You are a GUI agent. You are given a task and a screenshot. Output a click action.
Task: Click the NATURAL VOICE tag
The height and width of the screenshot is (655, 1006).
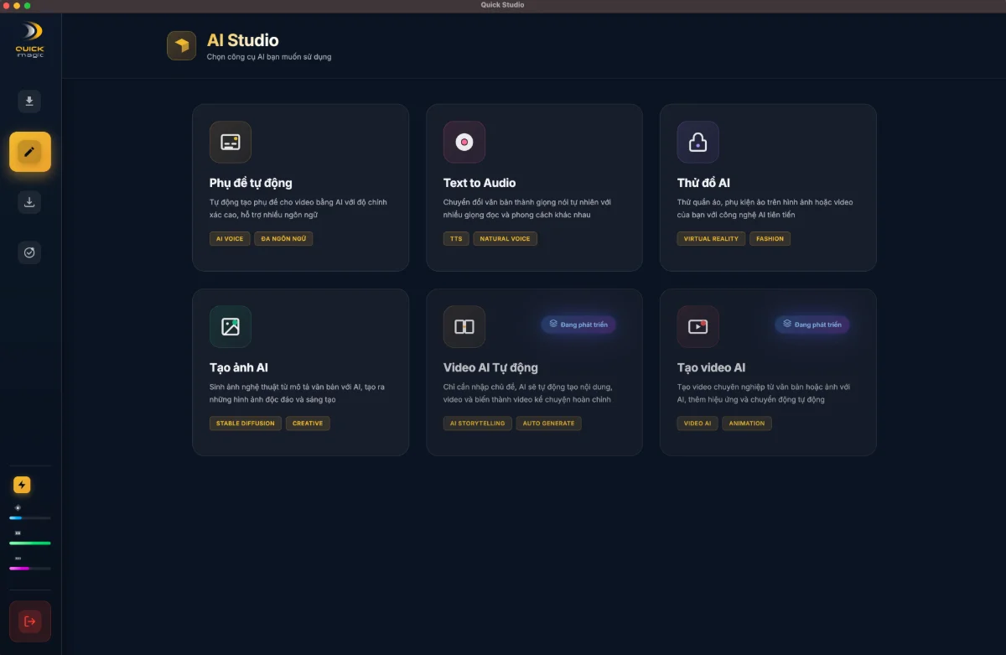click(505, 239)
